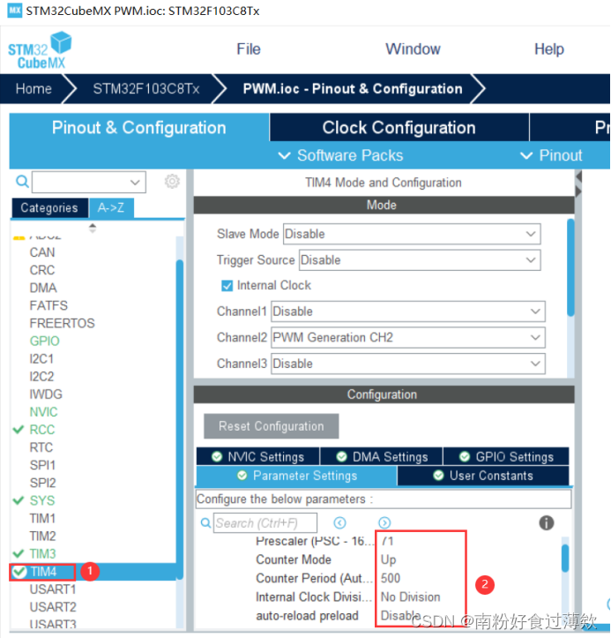
Task: Select I2C1 in peripheral list
Action: point(41,359)
